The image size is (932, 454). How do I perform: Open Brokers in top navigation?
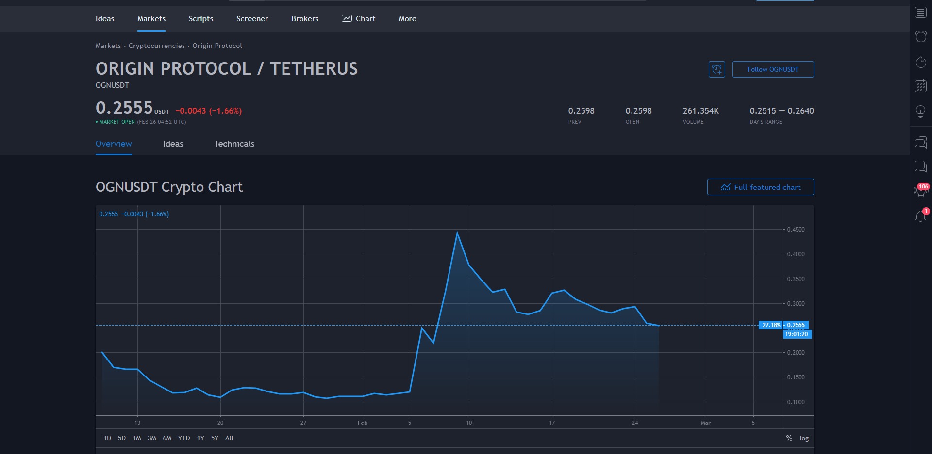coord(305,19)
